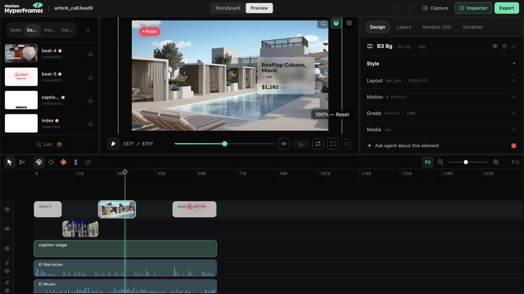Image resolution: width=524 pixels, height=294 pixels.
Task: Open the Layers tab
Action: pos(404,27)
